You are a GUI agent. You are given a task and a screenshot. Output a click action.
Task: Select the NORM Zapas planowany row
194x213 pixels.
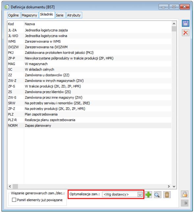pyautogui.click(x=89, y=126)
